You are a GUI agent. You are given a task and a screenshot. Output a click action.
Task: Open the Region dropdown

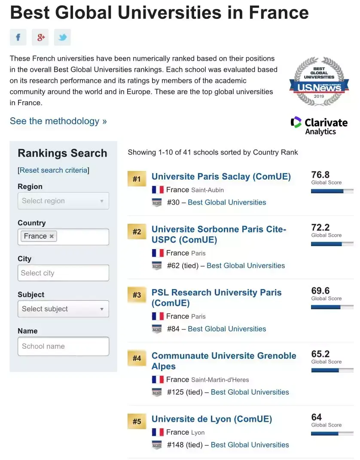(63, 201)
